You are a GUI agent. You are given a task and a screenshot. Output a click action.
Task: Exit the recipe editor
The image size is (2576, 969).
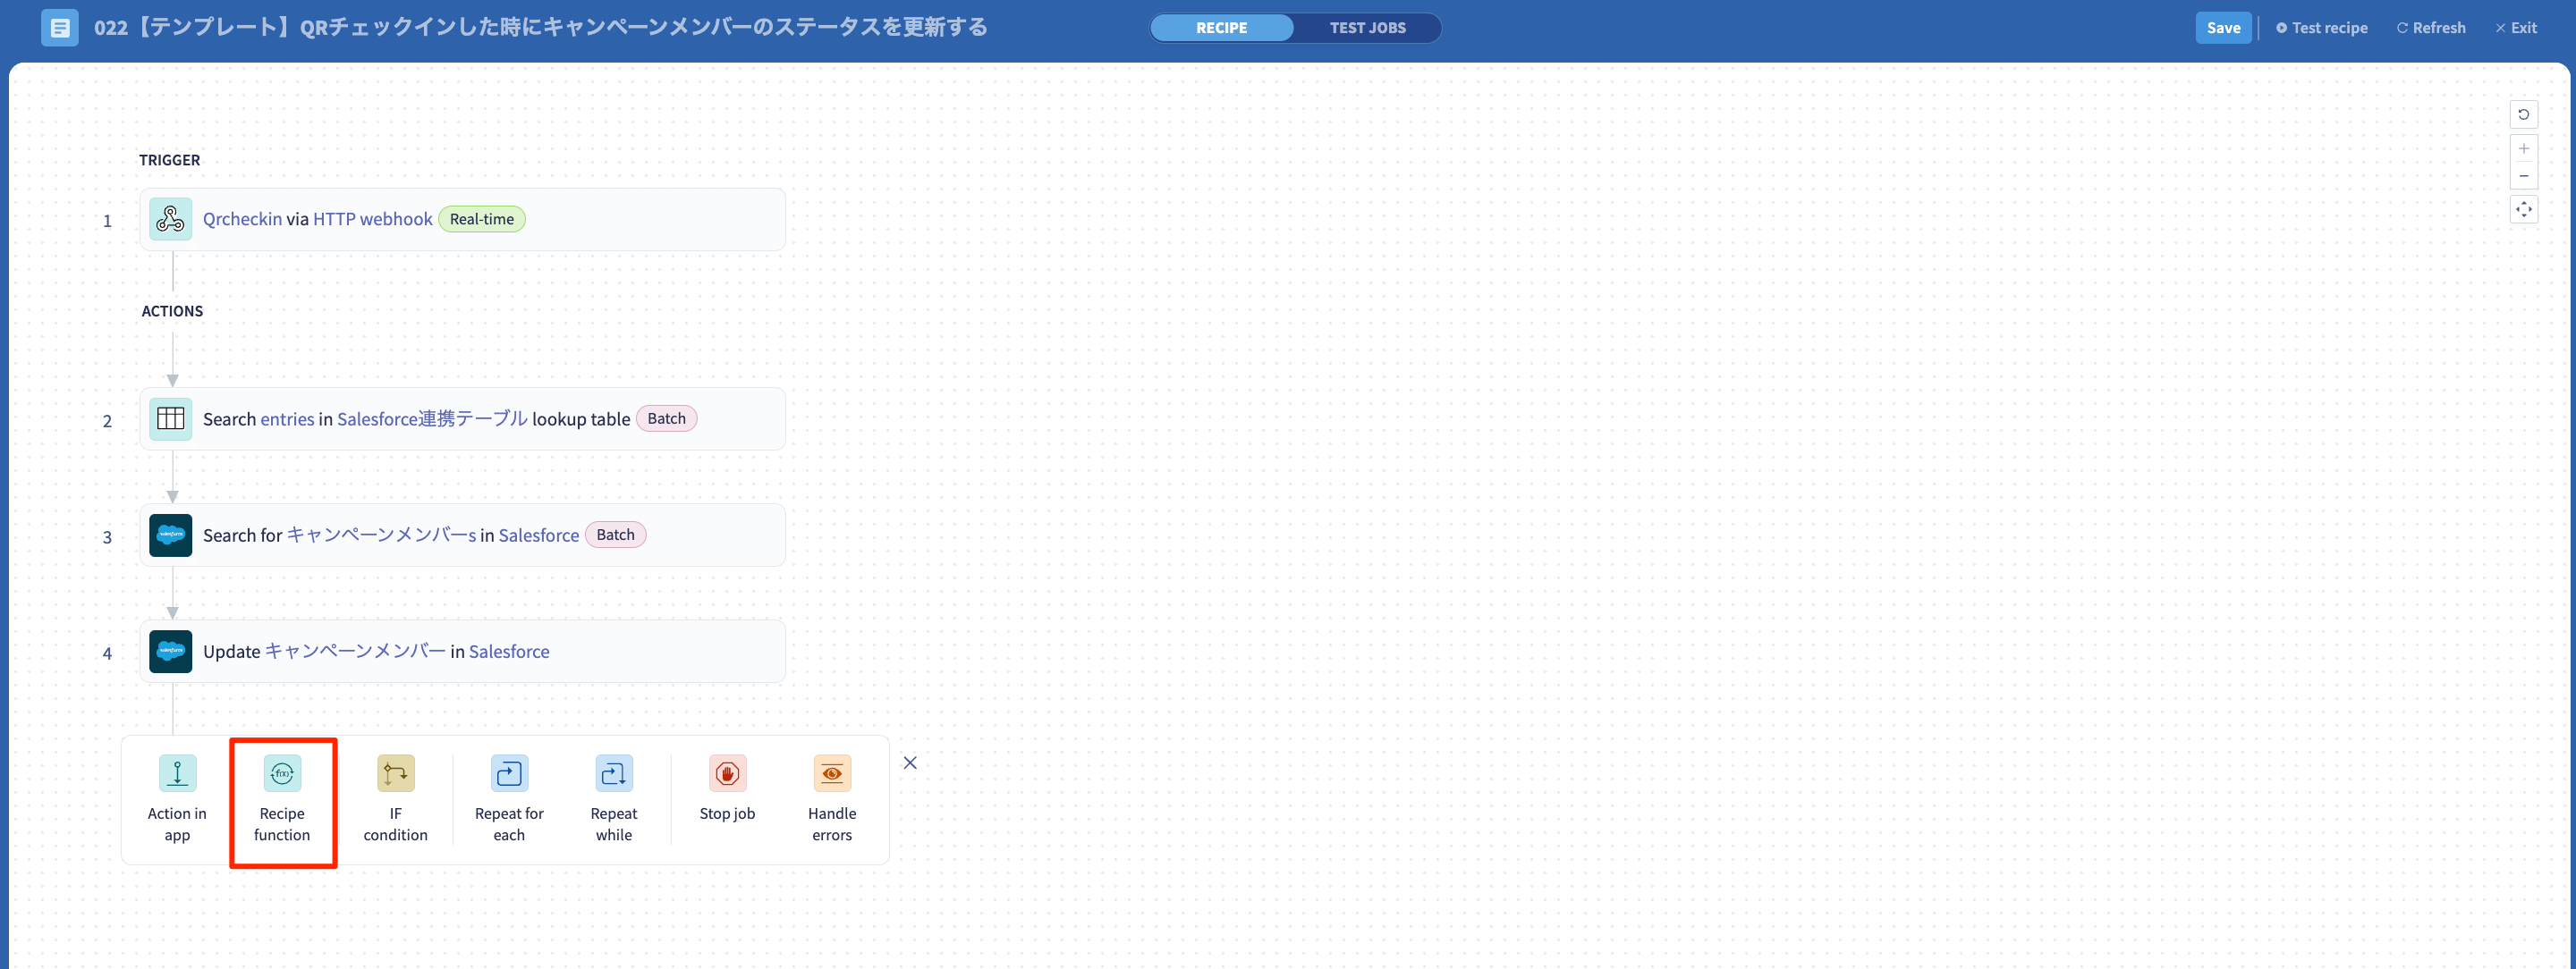pyautogui.click(x=2515, y=28)
